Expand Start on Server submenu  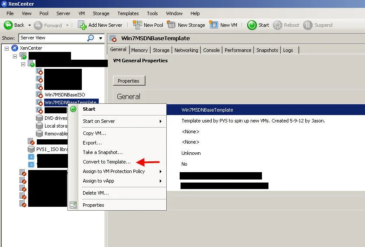click(x=117, y=121)
